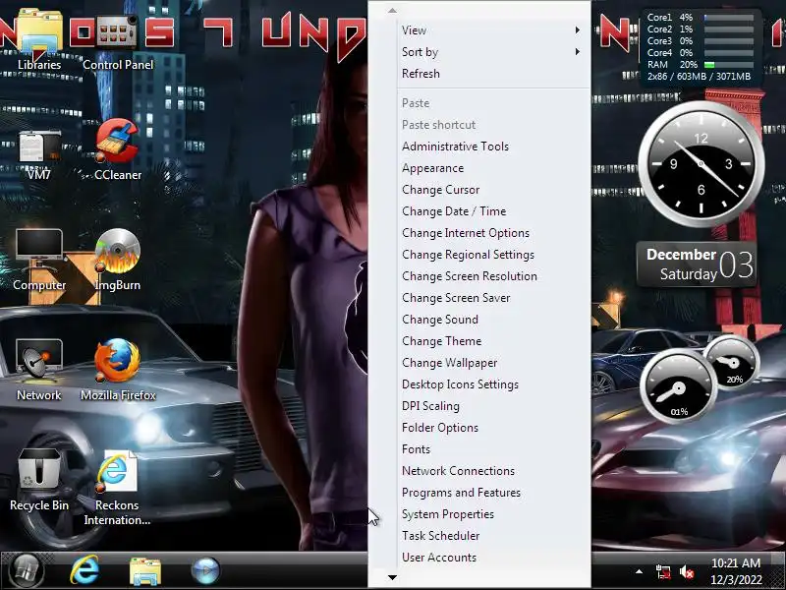Open the Reckons Internet Explorer shortcut
The width and height of the screenshot is (786, 590).
tap(117, 488)
